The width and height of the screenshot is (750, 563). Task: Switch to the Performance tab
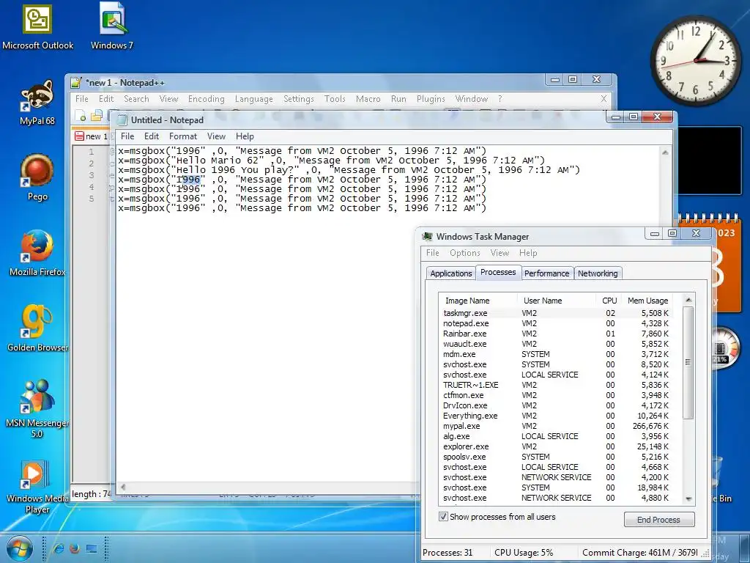(546, 273)
